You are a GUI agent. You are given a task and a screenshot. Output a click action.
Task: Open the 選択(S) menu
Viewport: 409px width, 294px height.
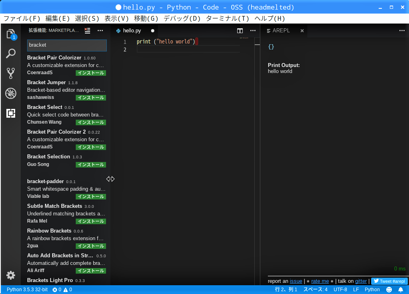(x=87, y=18)
